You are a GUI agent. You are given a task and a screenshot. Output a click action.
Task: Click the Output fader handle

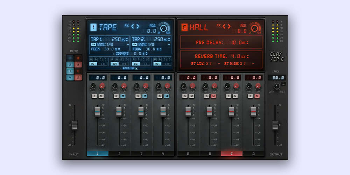coord(275,124)
